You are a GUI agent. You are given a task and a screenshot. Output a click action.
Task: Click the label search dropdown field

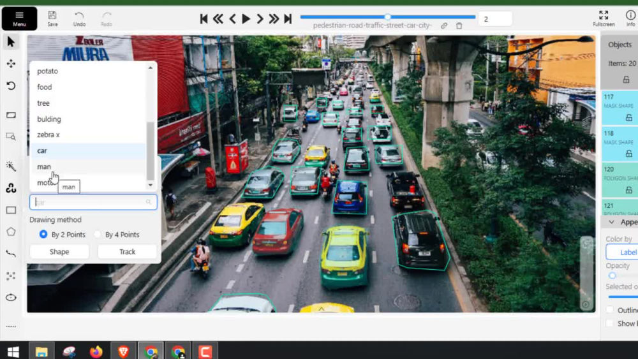[x=93, y=202]
